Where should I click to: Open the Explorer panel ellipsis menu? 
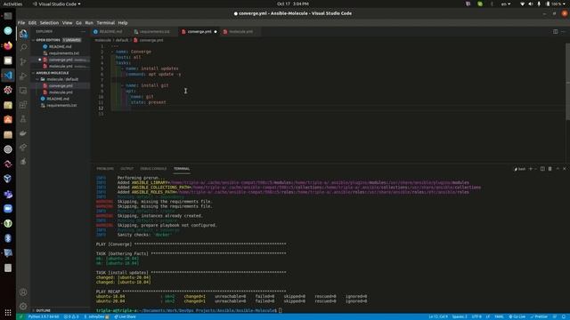click(83, 32)
